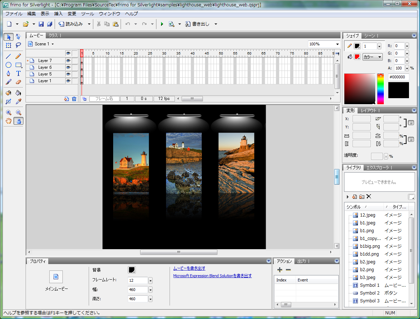This screenshot has width=420, height=319.
Task: Add an action with plus button
Action: coord(280,270)
